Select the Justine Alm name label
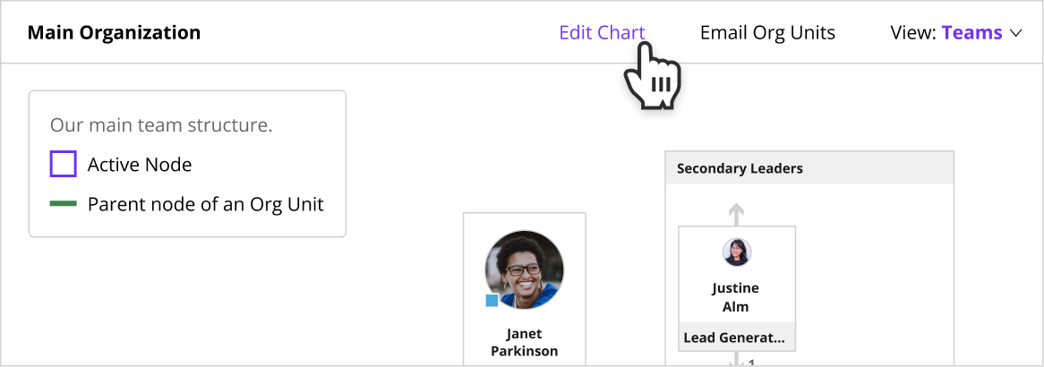1044x367 pixels. 736,298
